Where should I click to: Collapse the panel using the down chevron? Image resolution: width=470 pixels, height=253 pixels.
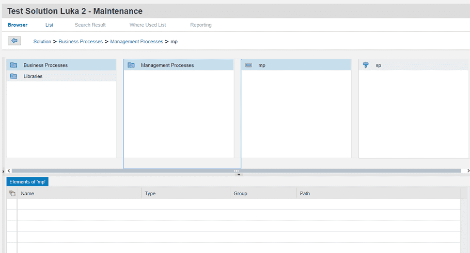239,175
